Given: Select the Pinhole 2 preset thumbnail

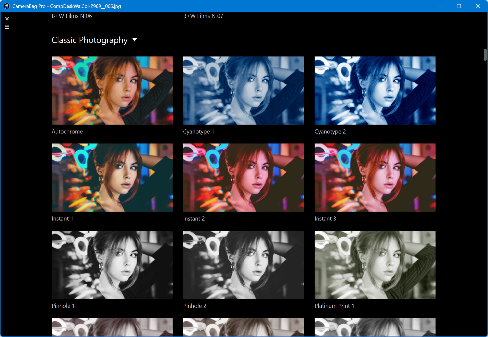Looking at the screenshot, I should pos(243,265).
